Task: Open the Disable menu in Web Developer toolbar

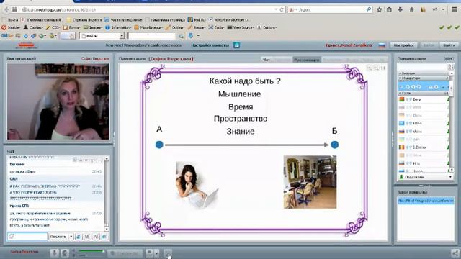Action: [12, 27]
